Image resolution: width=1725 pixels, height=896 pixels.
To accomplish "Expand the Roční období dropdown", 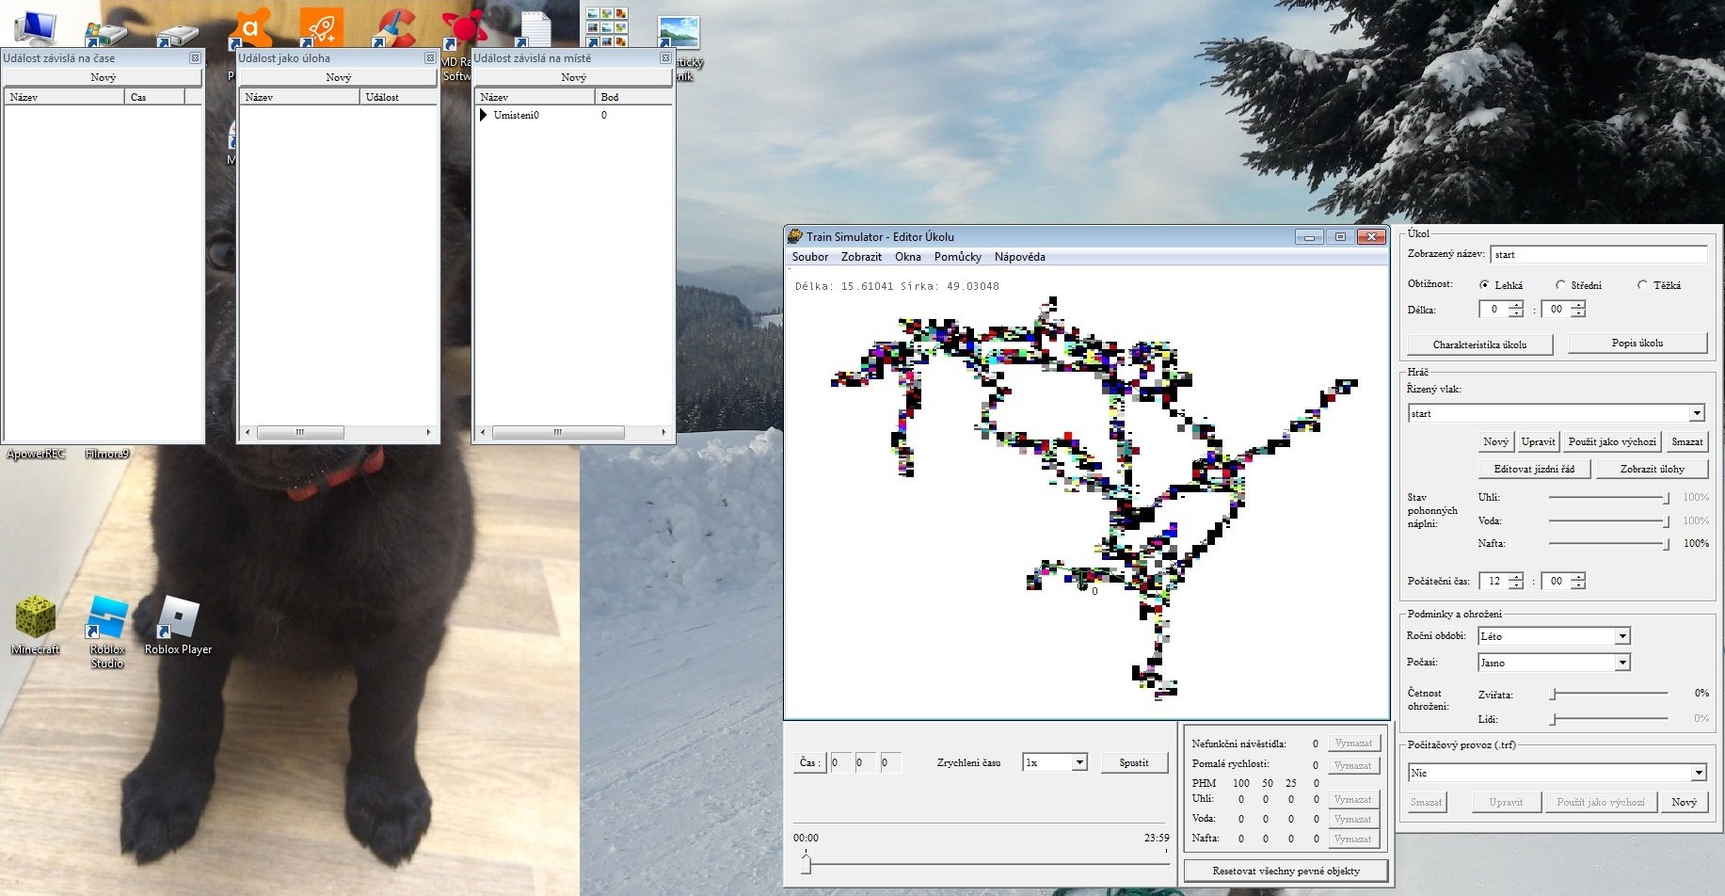I will tap(1622, 636).
